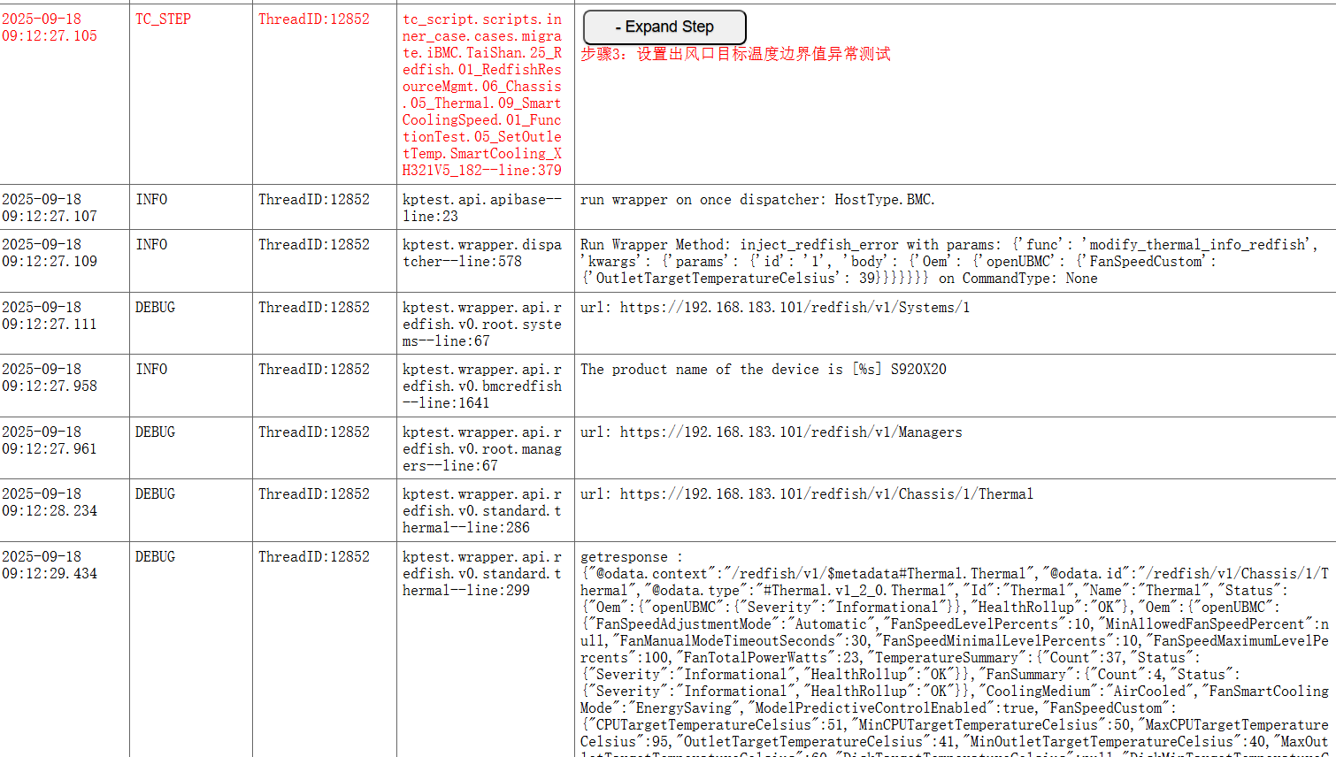The width and height of the screenshot is (1336, 757).
Task: Click the kptest.api.apibase--line:23 source cell
Action: pyautogui.click(x=482, y=208)
